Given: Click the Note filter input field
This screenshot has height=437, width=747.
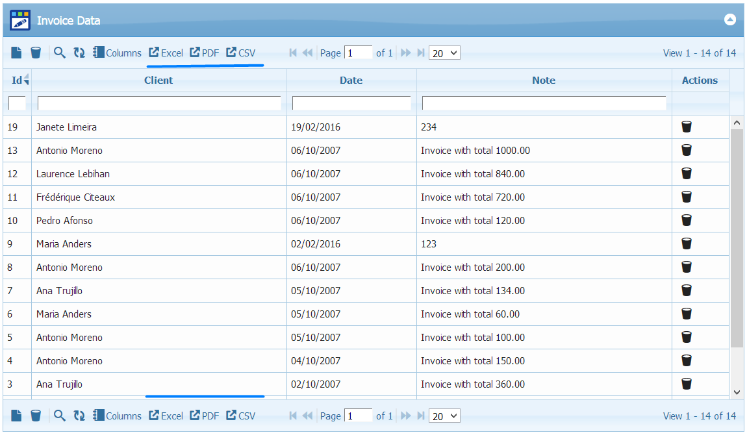Looking at the screenshot, I should 544,103.
